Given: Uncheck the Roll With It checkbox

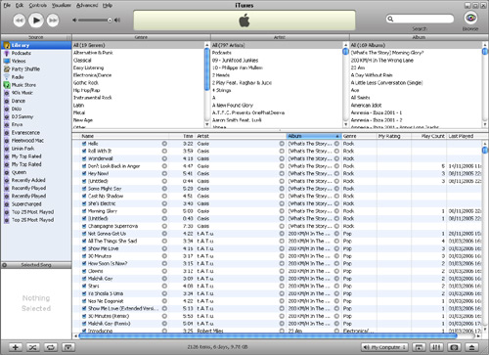Looking at the screenshot, I should [84, 151].
